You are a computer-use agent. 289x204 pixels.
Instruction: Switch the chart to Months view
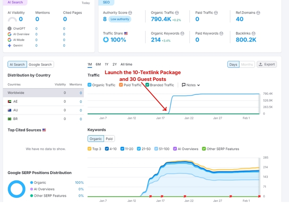click(x=247, y=64)
